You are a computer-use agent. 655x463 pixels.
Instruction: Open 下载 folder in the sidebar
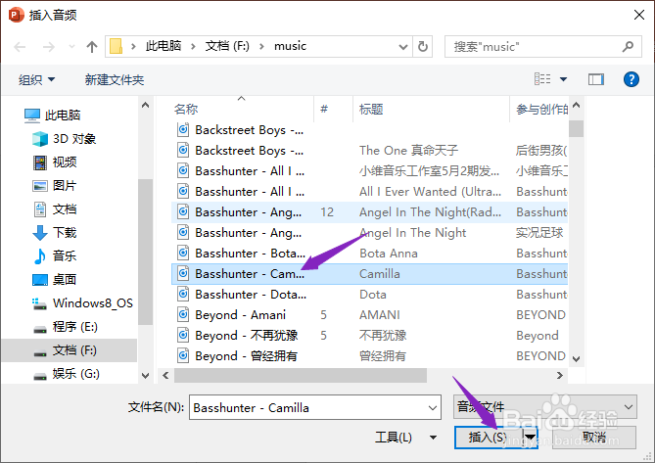click(x=55, y=233)
